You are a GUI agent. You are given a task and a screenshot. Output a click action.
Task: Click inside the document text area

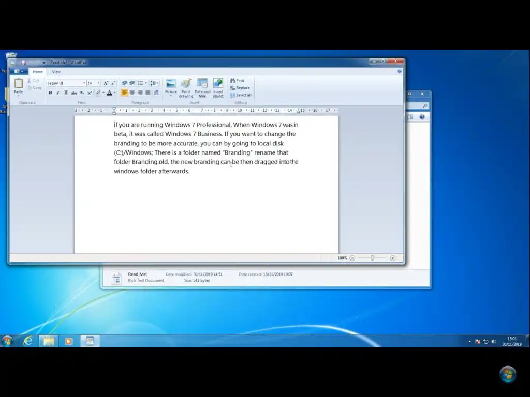206,185
